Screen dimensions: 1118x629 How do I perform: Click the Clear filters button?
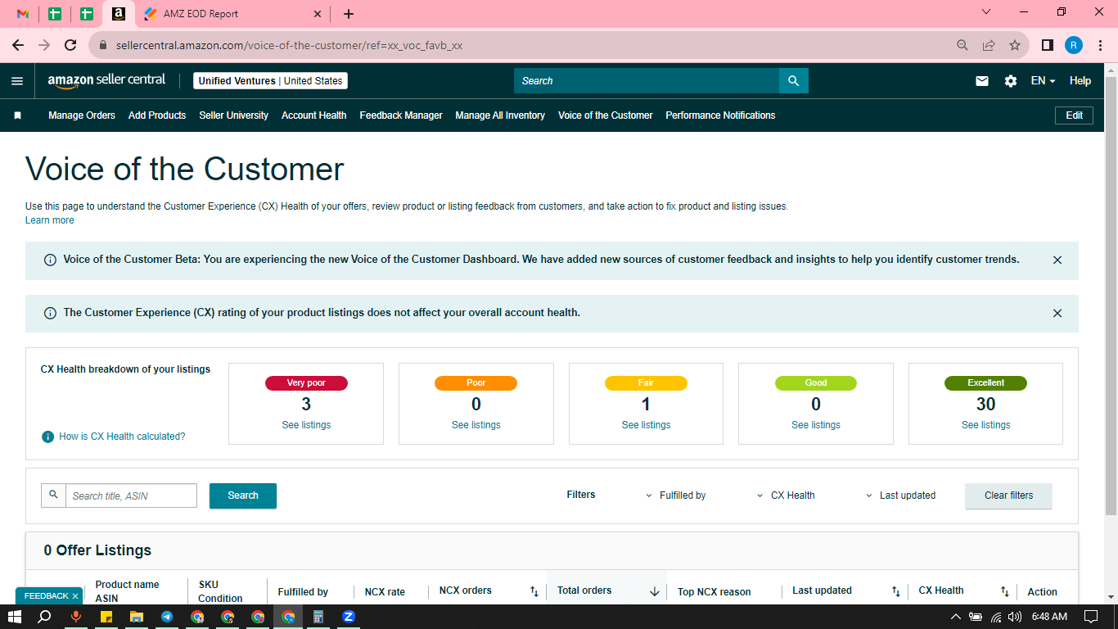(1009, 496)
